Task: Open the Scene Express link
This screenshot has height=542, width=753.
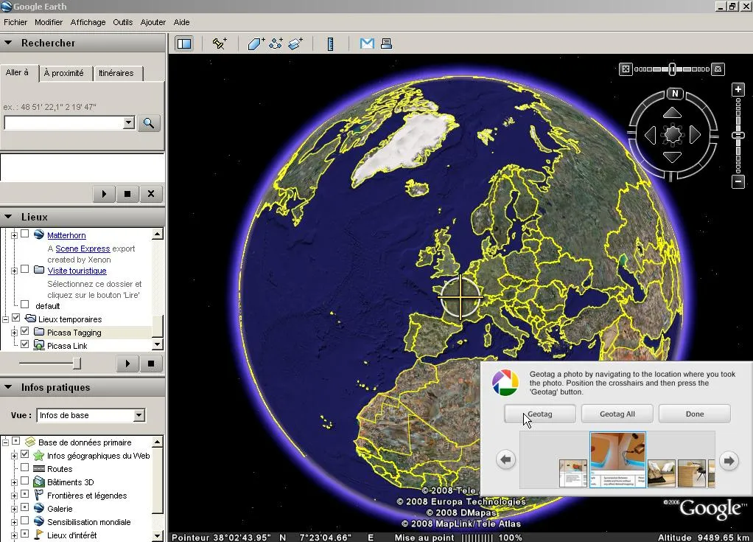Action: (83, 249)
